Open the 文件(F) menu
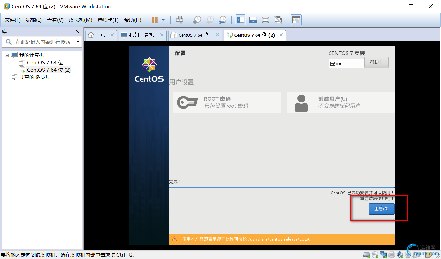Viewport: 441px width, 259px height. click(x=13, y=20)
